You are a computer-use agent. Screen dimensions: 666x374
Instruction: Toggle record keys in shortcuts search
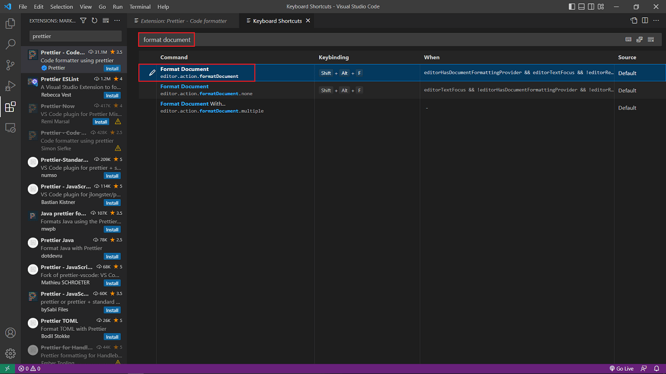click(x=628, y=39)
